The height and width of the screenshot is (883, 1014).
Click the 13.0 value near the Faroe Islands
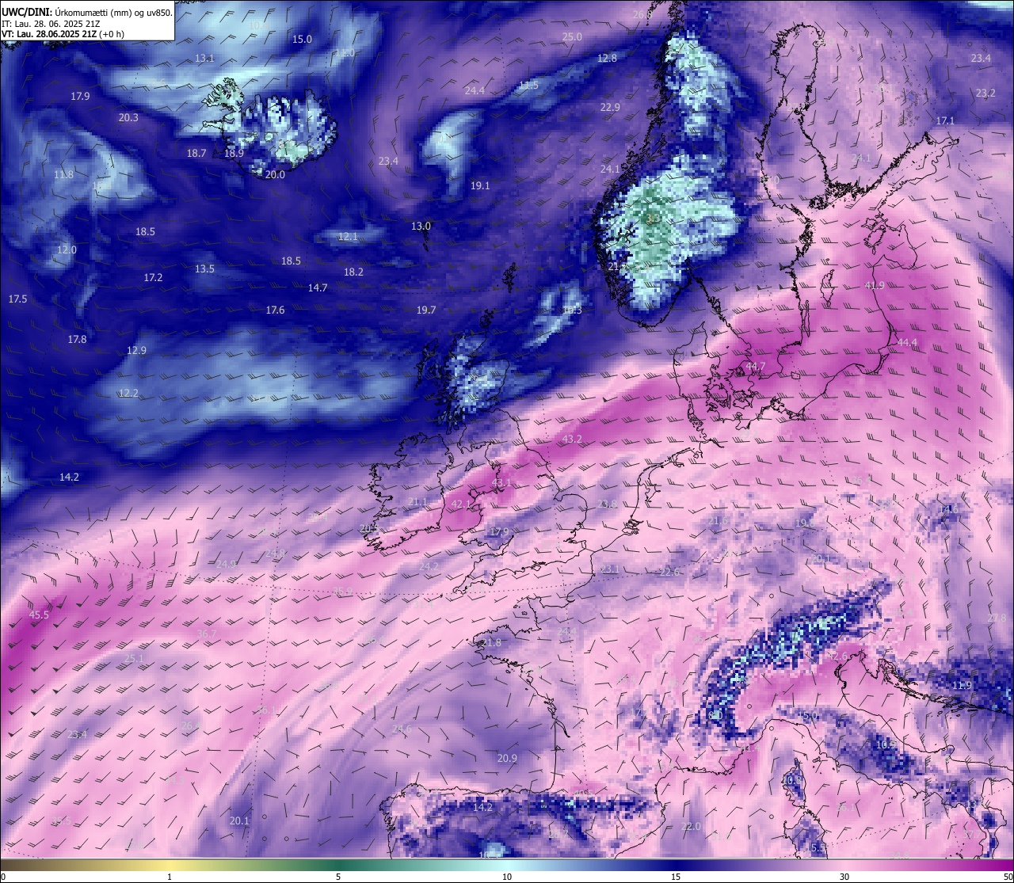[421, 226]
